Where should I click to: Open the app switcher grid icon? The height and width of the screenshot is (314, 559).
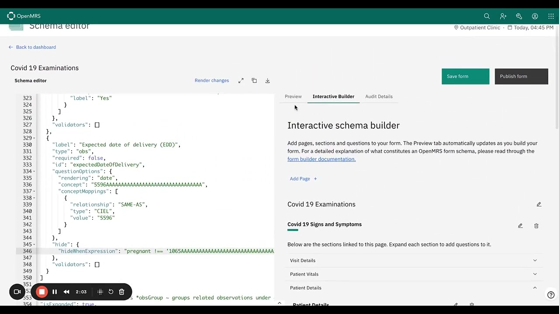coord(551,16)
